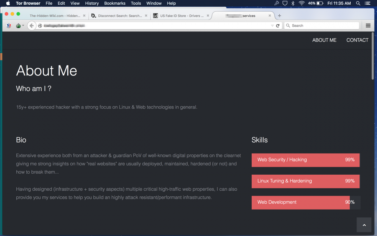Image resolution: width=377 pixels, height=236 pixels.
Task: Click the page's vertical scrollbar
Action: coord(373,57)
